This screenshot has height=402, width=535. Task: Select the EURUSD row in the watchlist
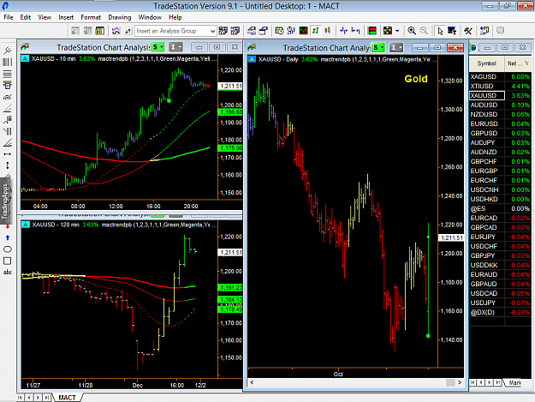[500, 124]
